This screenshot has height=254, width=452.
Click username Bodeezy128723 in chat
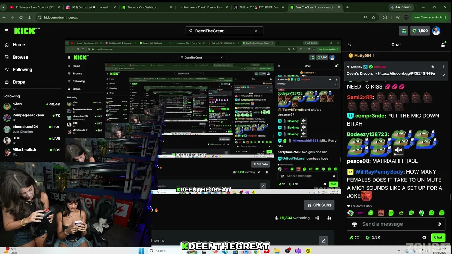click(367, 134)
